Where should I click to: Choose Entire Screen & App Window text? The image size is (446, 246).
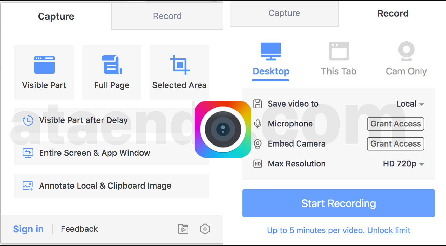[x=95, y=153]
